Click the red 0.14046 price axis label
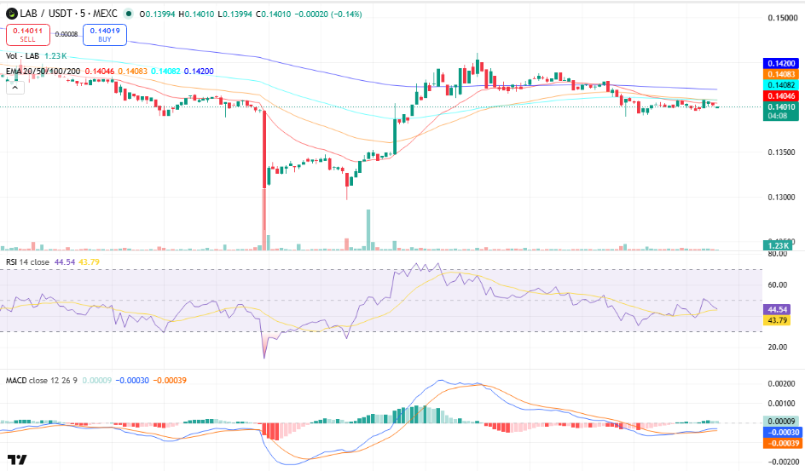The height and width of the screenshot is (471, 805). pyautogui.click(x=781, y=96)
